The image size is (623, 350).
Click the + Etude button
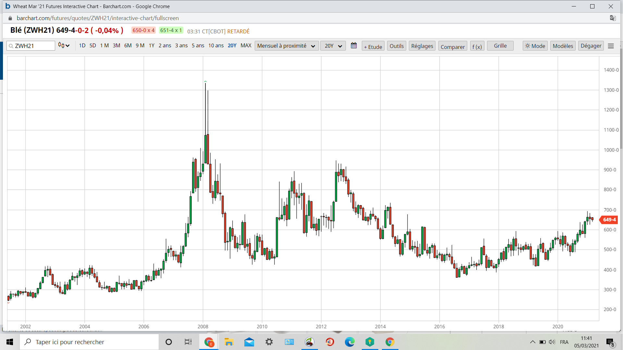pyautogui.click(x=373, y=46)
